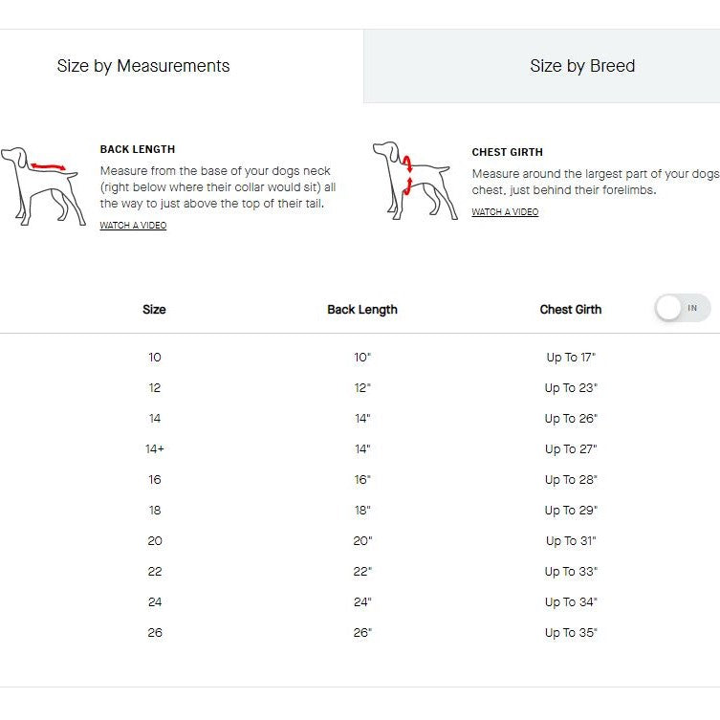720x720 pixels.
Task: Click the Size column header
Action: point(154,310)
